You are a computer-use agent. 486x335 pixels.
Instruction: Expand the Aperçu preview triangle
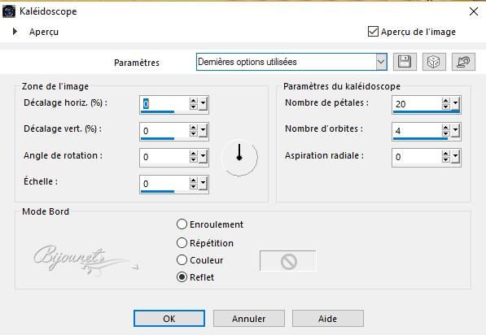coord(15,31)
